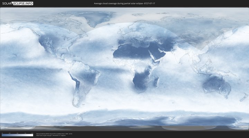Click the average cloud coverage title text
Viewport: 249px width, 138px height.
coord(124,3)
